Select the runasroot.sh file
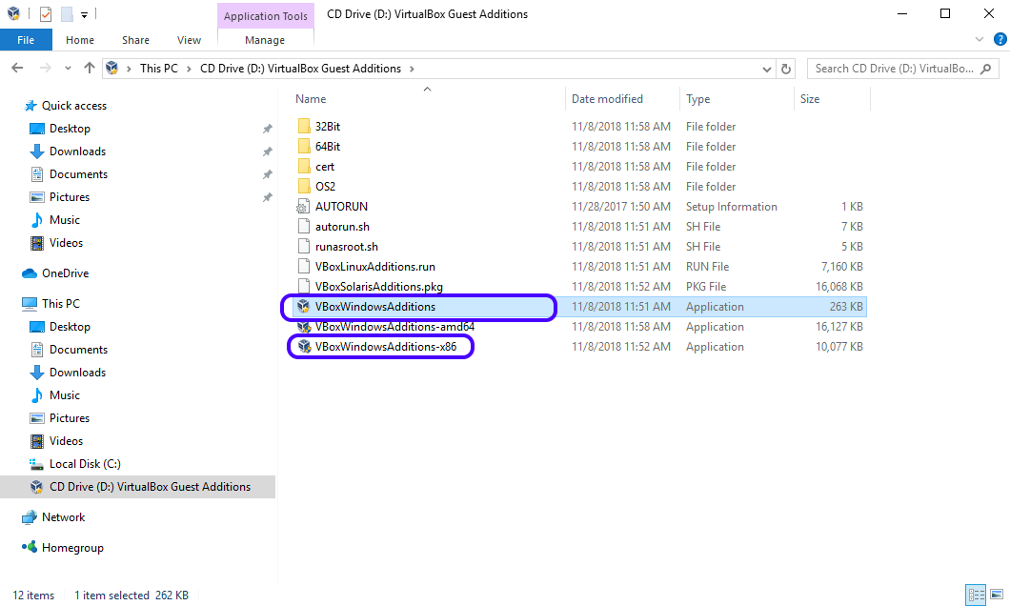Screen dimensions: 1010x606 tap(347, 247)
